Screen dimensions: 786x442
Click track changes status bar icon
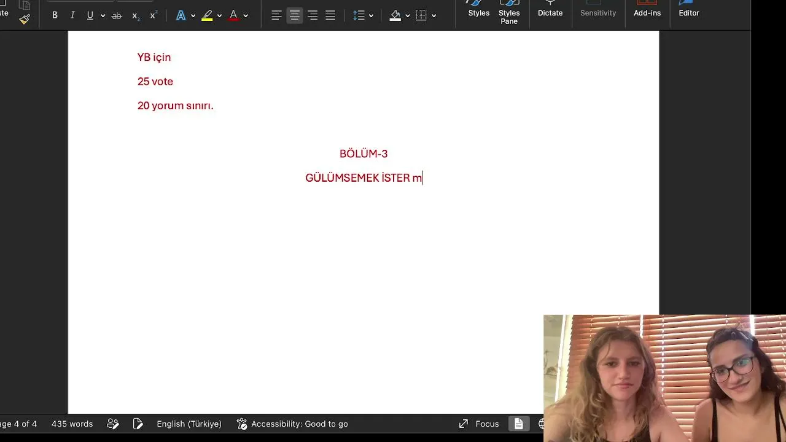(x=113, y=424)
